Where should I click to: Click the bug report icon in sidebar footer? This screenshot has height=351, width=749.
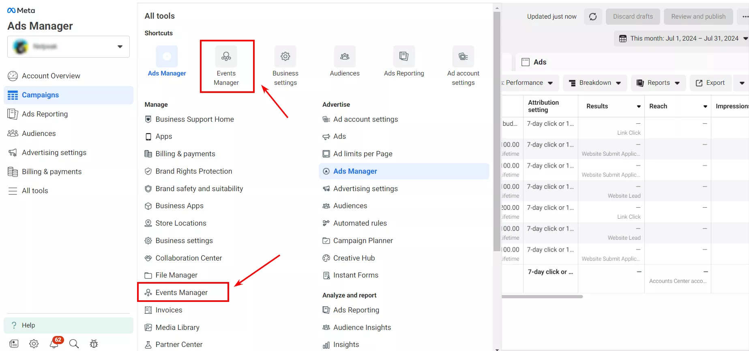pos(94,344)
